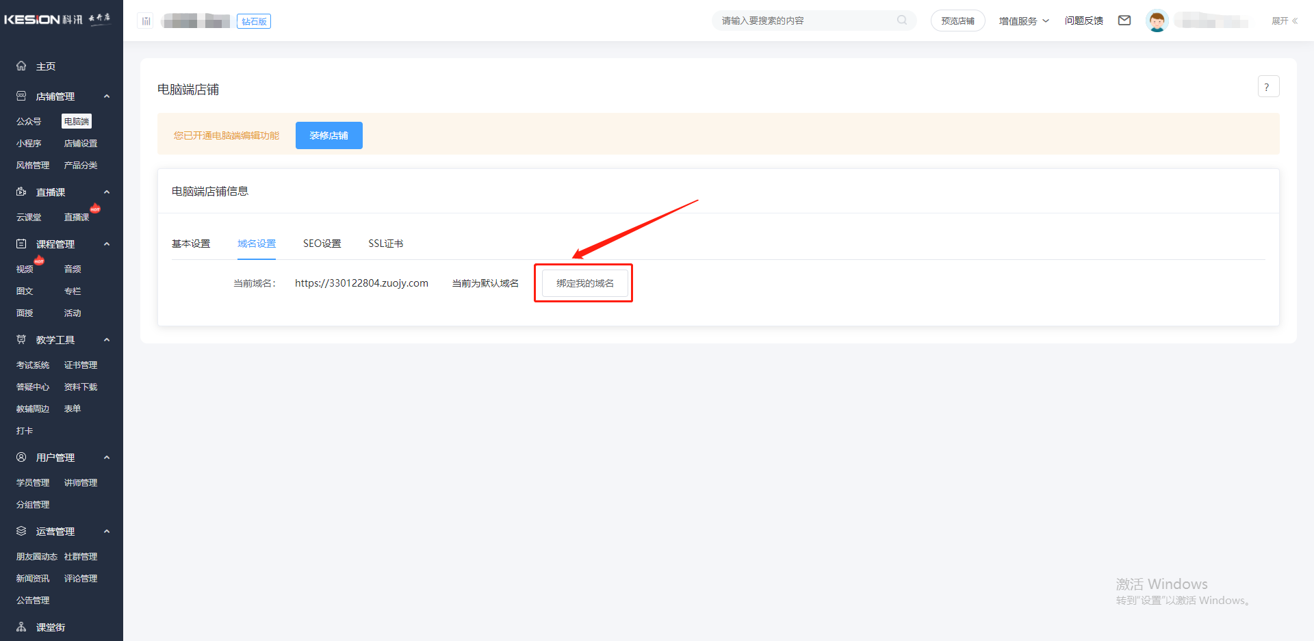Collapse the 直播课 sidebar section

click(107, 192)
